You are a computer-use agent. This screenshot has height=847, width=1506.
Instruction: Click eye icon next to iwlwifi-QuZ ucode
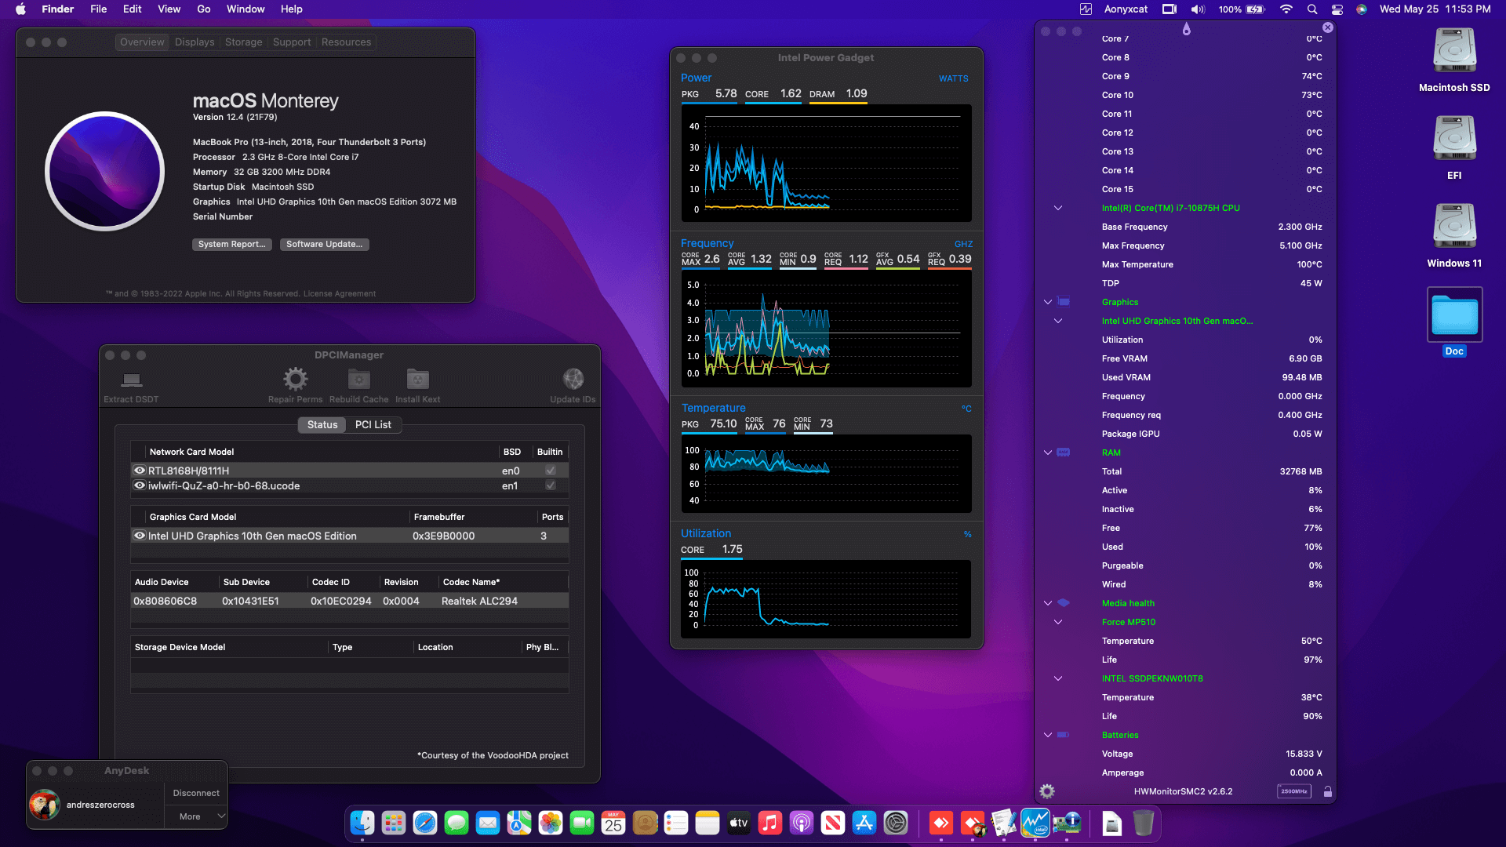tap(140, 485)
